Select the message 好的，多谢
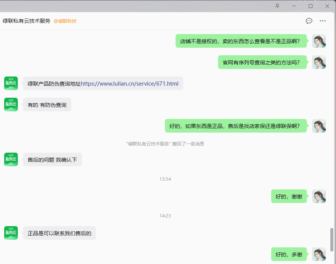 [x=289, y=254]
